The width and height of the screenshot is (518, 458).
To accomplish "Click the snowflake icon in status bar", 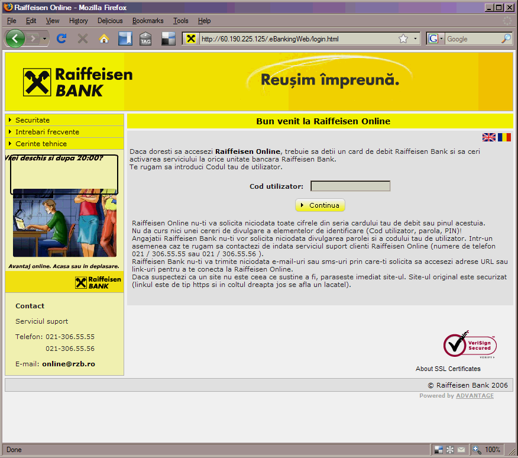I will (450, 450).
